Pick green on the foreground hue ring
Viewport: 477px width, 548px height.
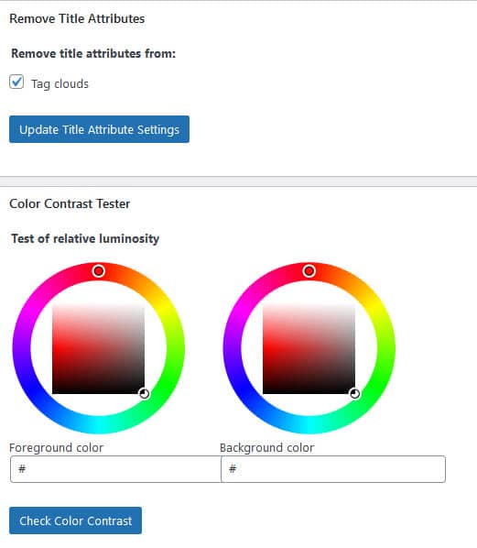click(x=165, y=387)
